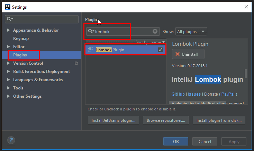Click the Apply button
Viewport: 254px width, 151px height.
[x=234, y=141]
